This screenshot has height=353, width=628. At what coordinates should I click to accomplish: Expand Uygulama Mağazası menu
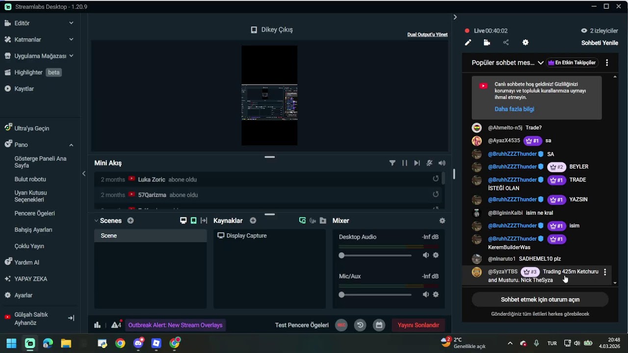39,56
